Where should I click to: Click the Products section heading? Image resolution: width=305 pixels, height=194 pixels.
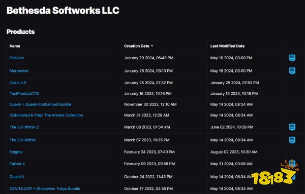point(21,31)
